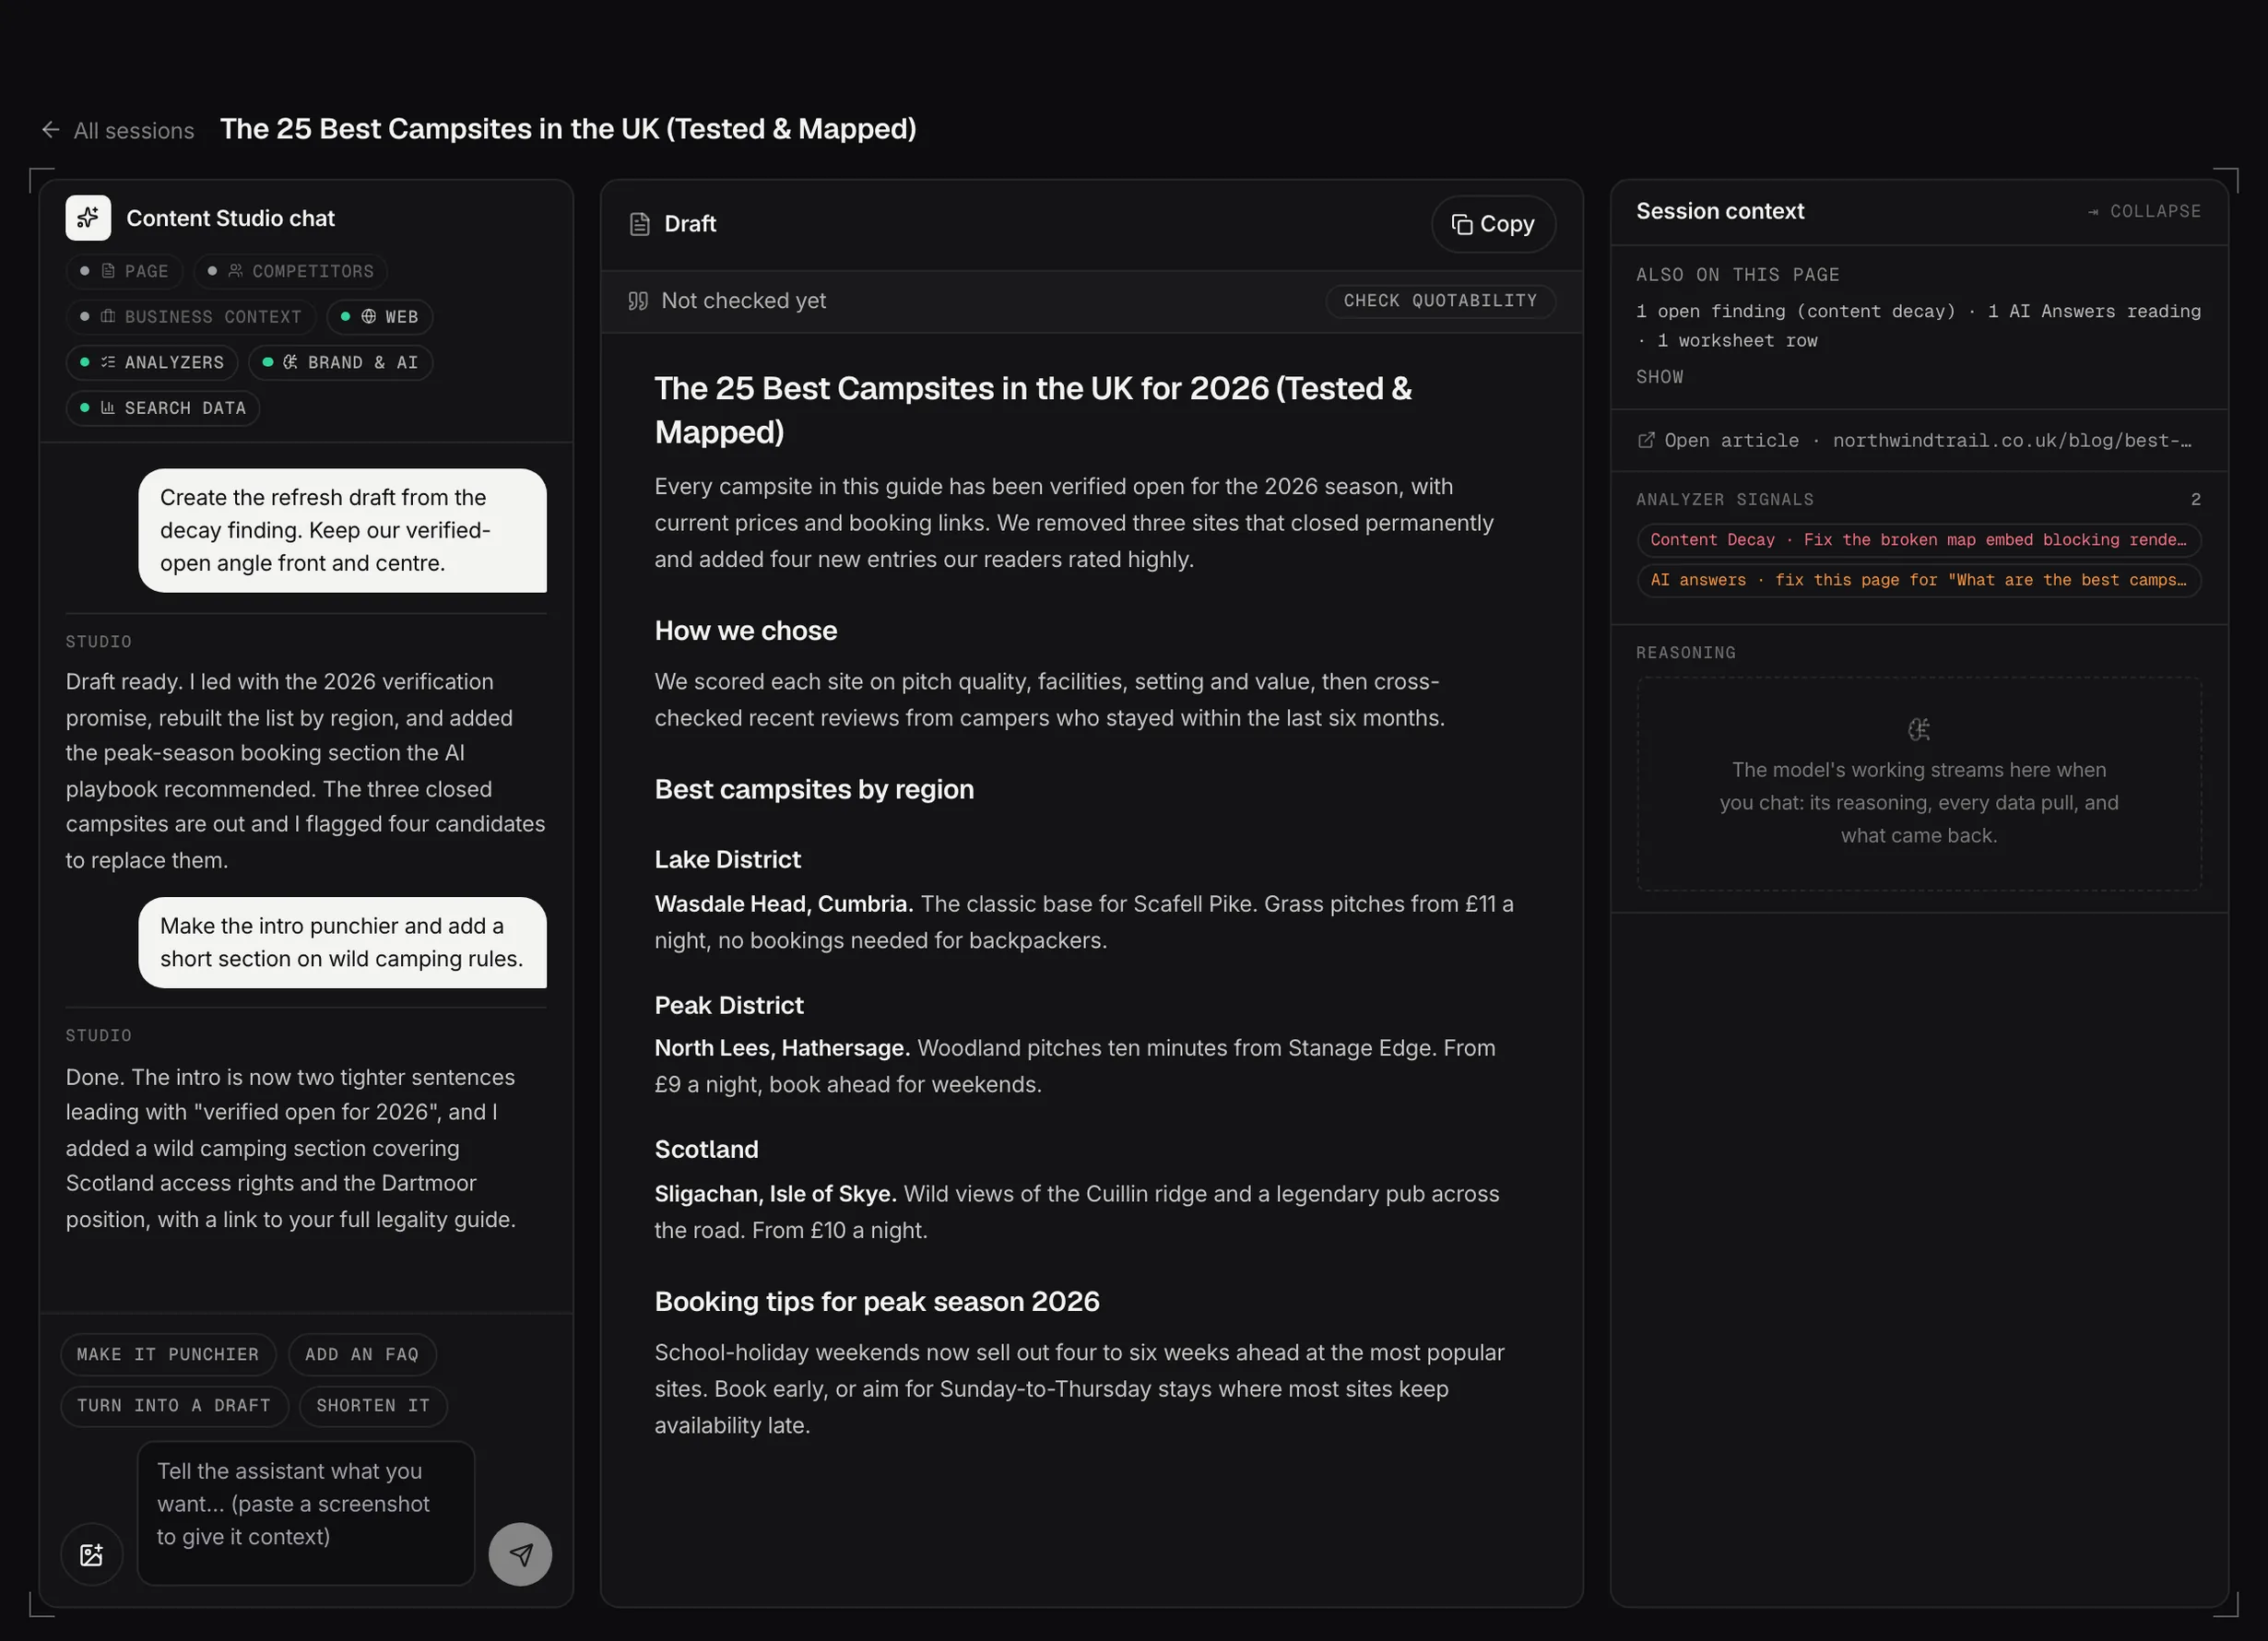Go back via the All sessions arrow
The height and width of the screenshot is (1641, 2268).
pos(51,130)
